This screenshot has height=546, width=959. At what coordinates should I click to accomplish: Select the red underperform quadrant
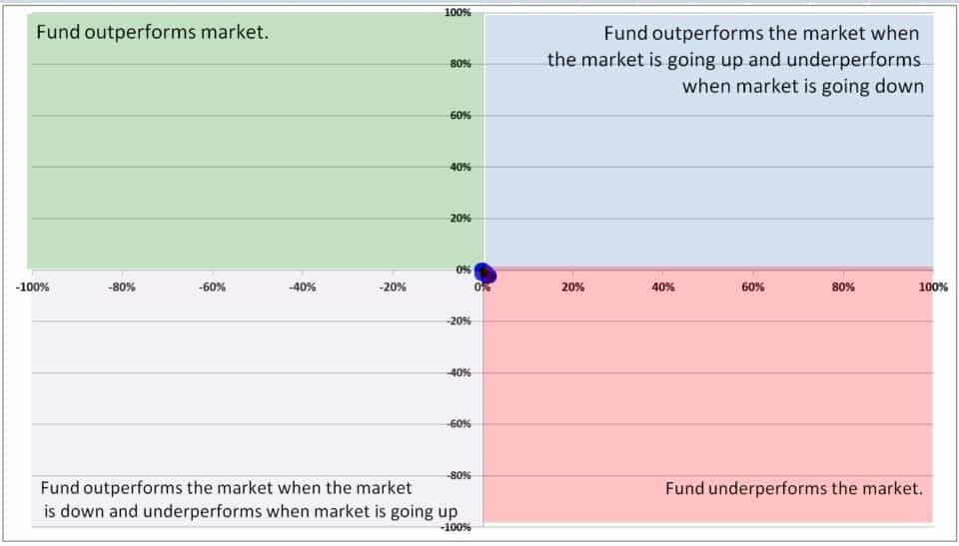coord(708,396)
